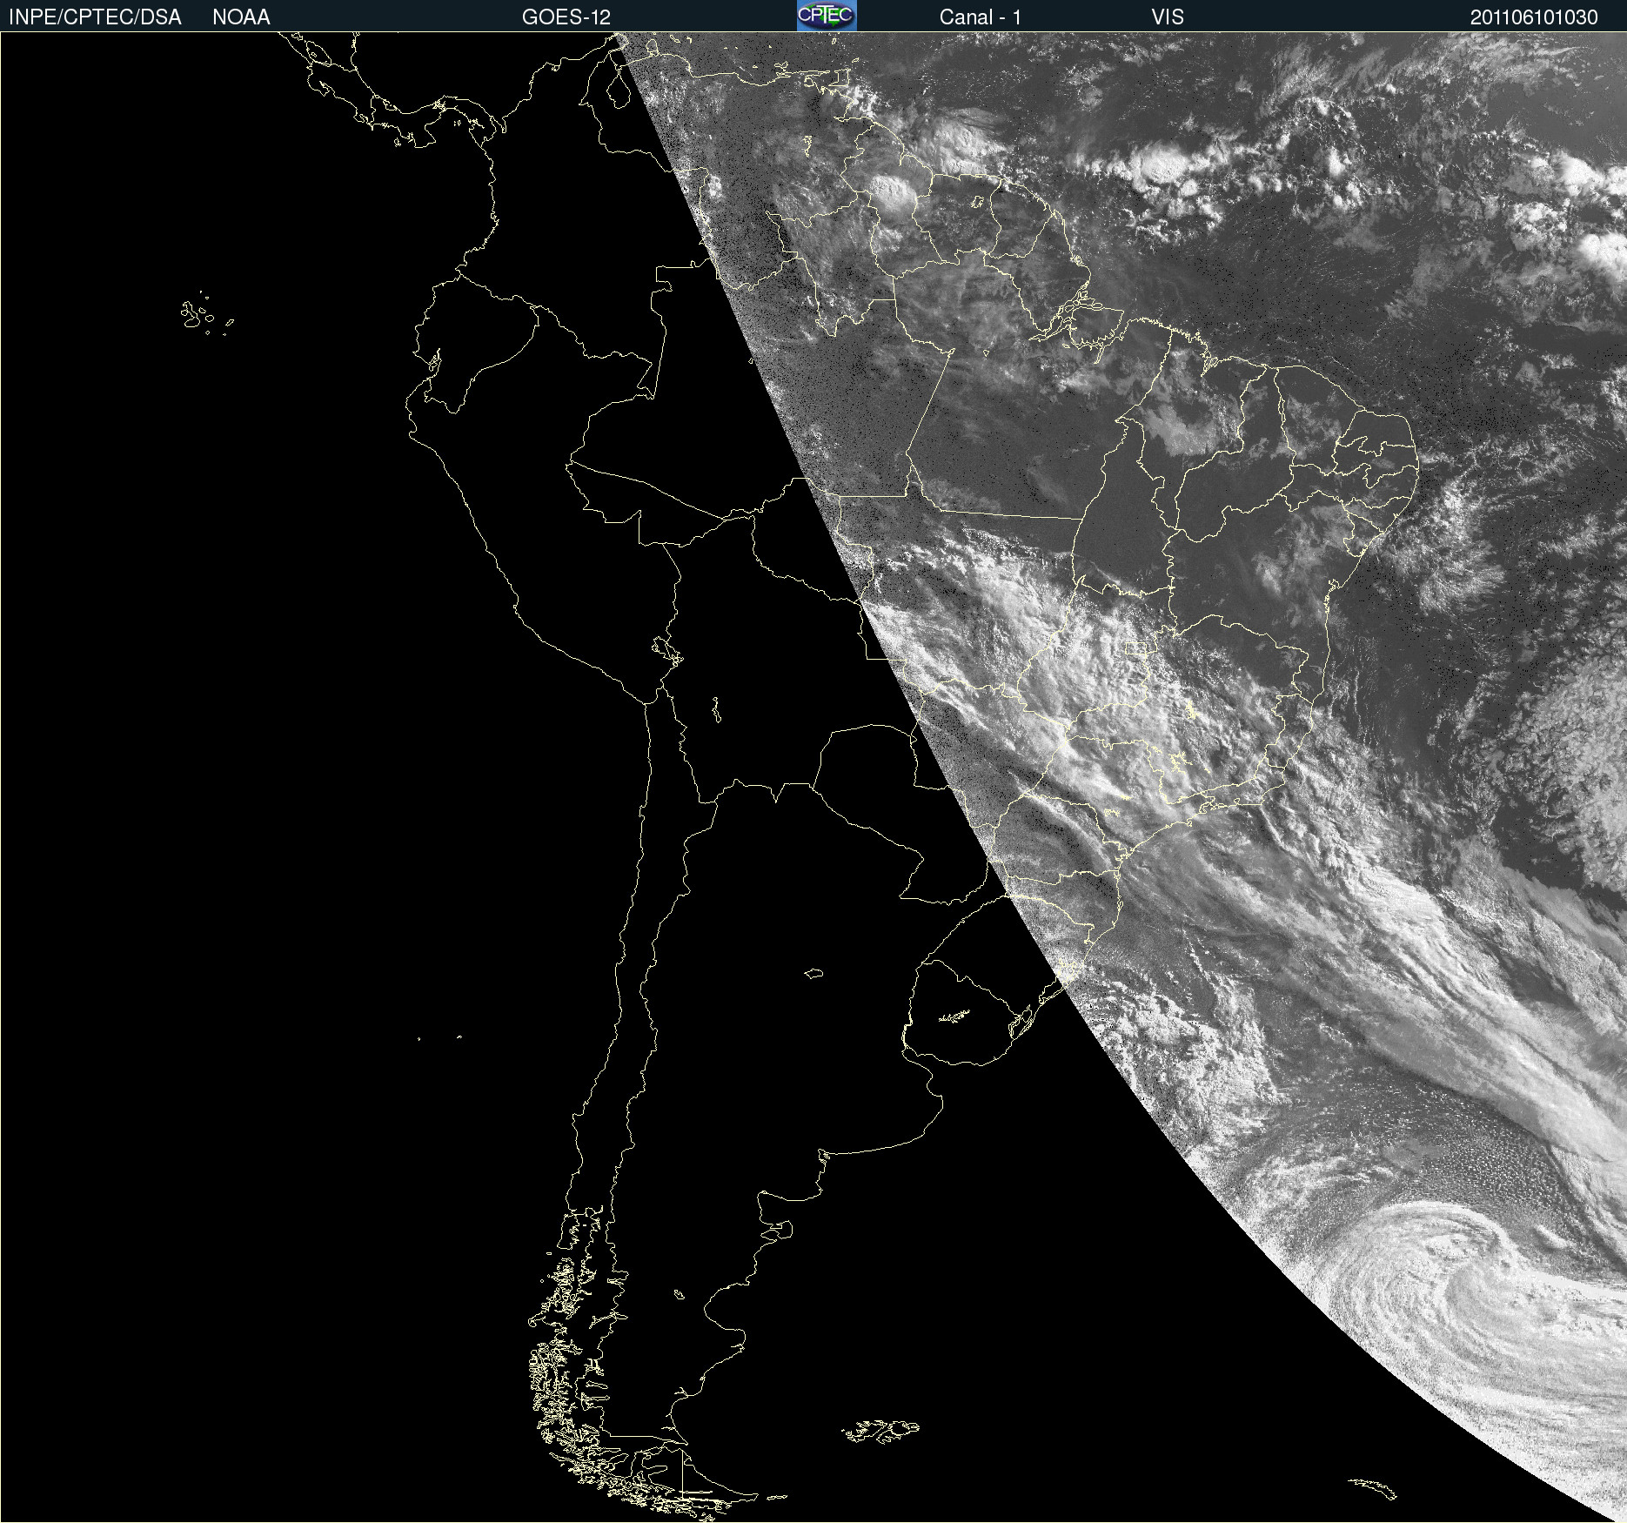The width and height of the screenshot is (1627, 1523).
Task: Click the 201106101030 timestamp
Action: click(x=1534, y=17)
